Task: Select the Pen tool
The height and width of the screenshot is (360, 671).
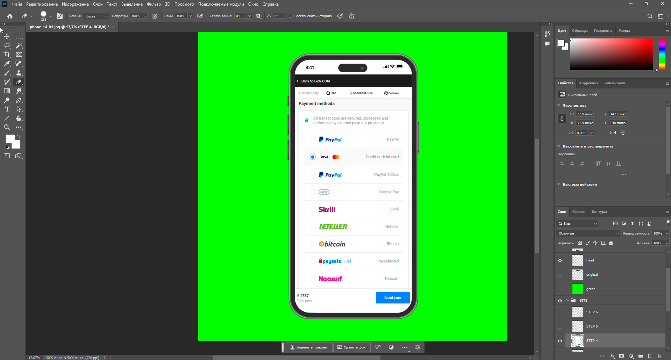Action: point(19,100)
